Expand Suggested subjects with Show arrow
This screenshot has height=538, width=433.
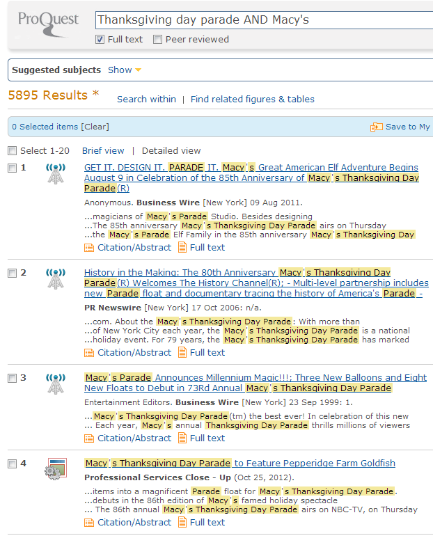click(125, 70)
